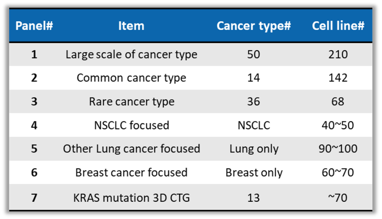Click the cell line value 210
This screenshot has width=382, height=219.
pyautogui.click(x=338, y=54)
